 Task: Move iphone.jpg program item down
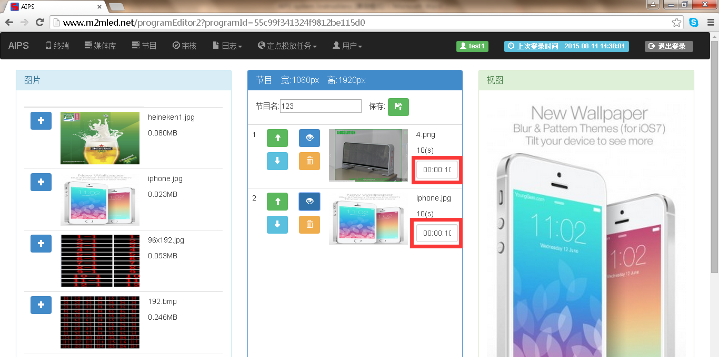[277, 225]
